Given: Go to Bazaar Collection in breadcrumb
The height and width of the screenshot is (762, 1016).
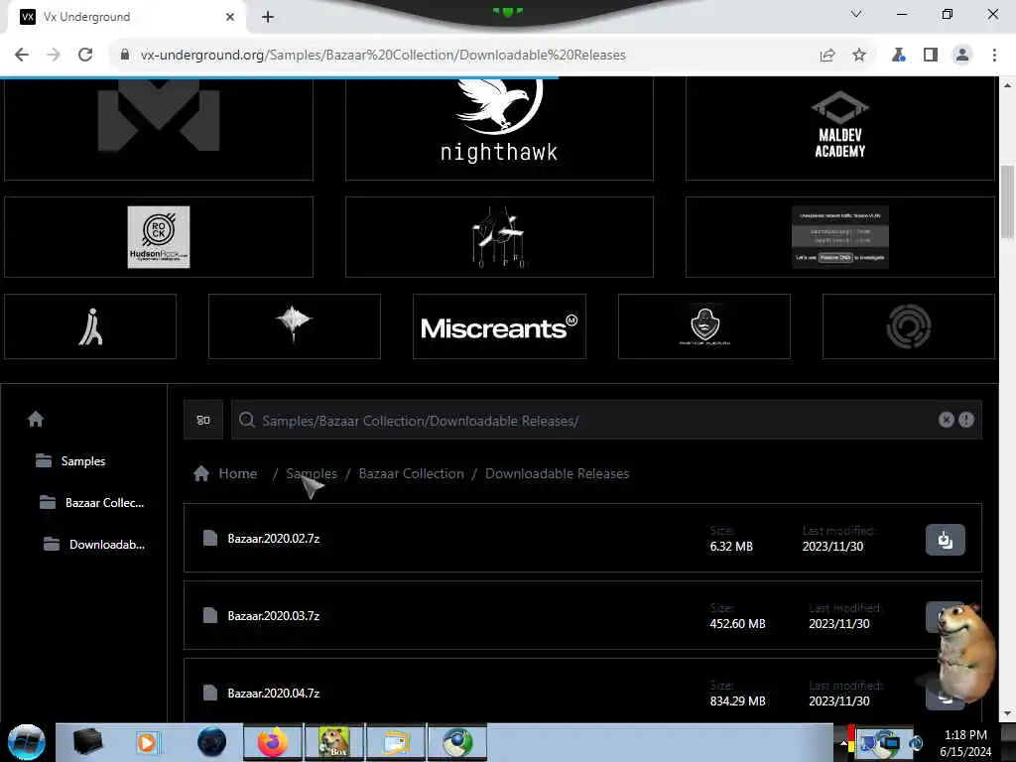Looking at the screenshot, I should 412,473.
